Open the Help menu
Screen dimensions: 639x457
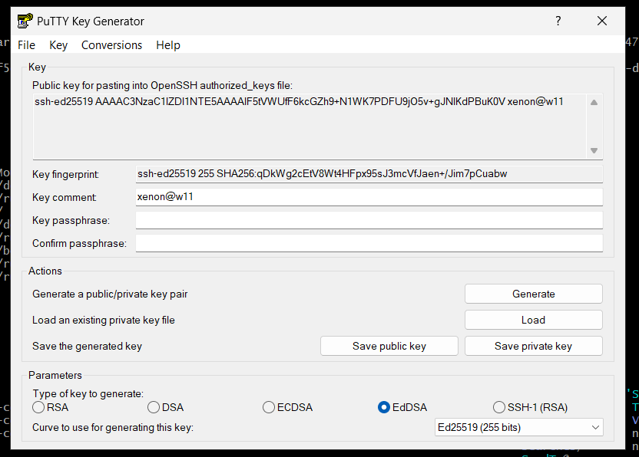click(x=168, y=45)
